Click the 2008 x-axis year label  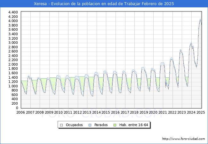tap(40, 112)
